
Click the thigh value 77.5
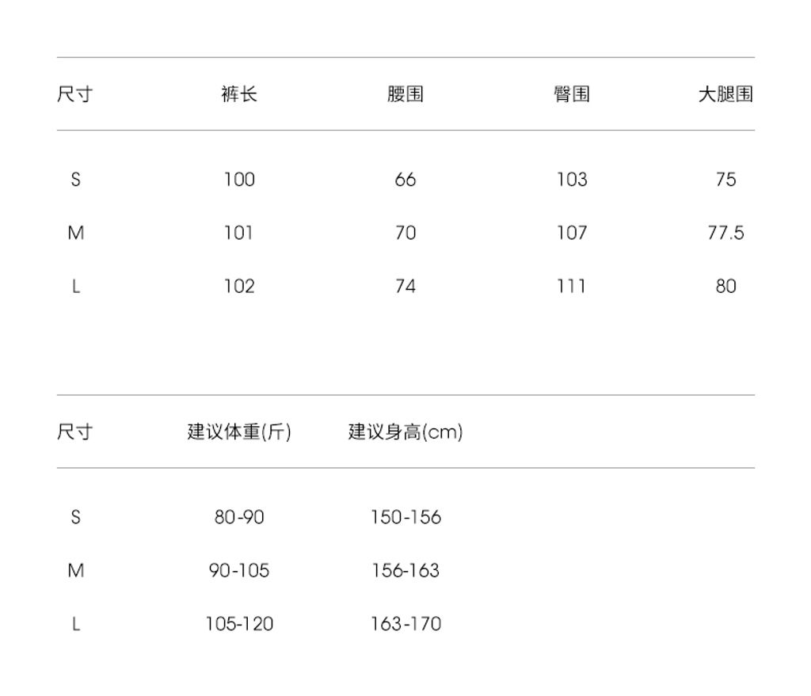pos(725,233)
